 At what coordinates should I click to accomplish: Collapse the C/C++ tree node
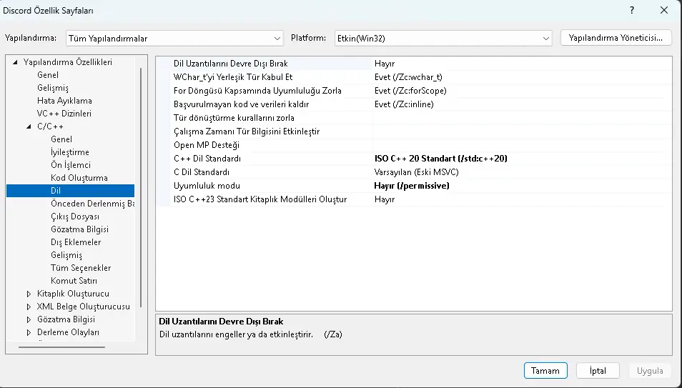(x=29, y=126)
